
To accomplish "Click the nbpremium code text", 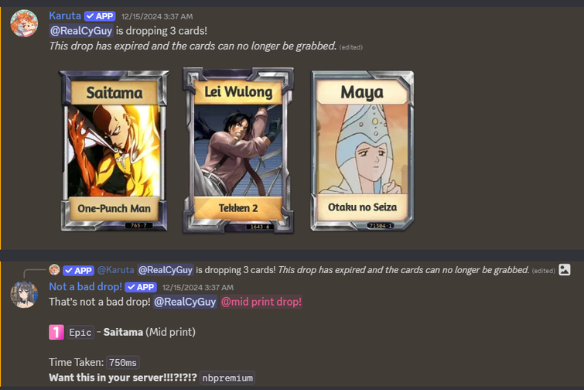I will click(227, 378).
